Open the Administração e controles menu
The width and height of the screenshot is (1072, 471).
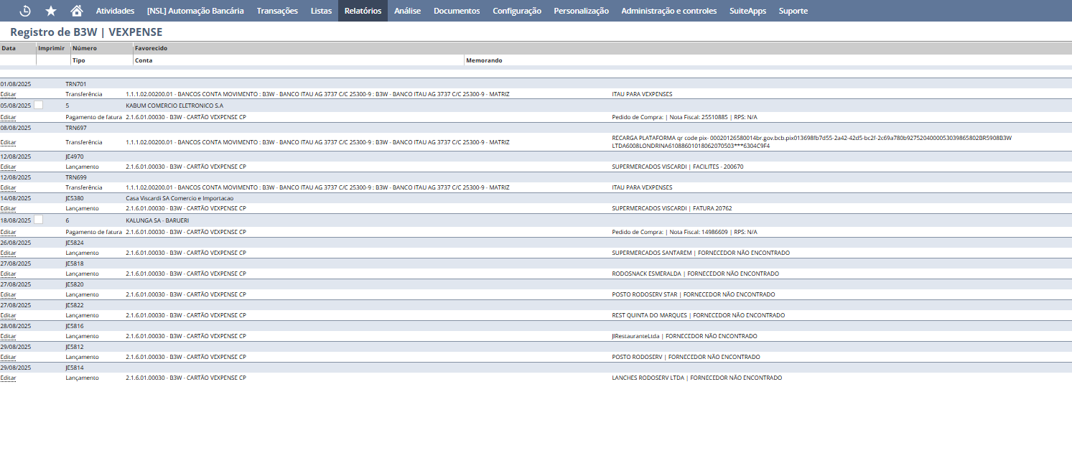point(668,11)
